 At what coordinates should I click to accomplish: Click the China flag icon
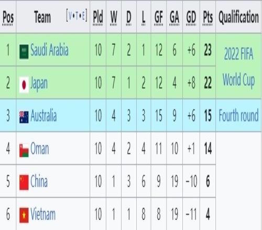(x=24, y=182)
